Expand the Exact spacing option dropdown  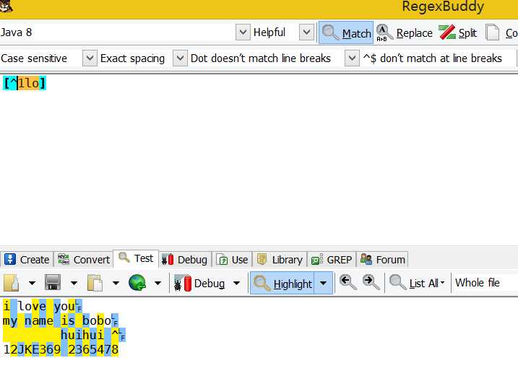(x=180, y=58)
